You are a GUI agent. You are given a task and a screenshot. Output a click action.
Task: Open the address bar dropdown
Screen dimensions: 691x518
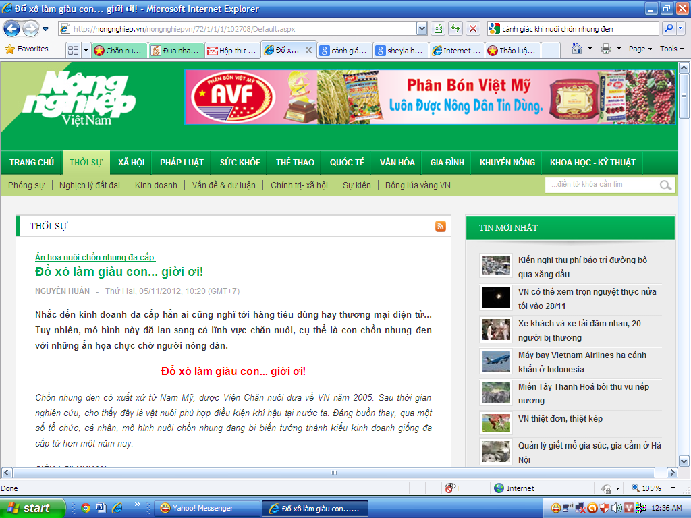click(x=422, y=29)
